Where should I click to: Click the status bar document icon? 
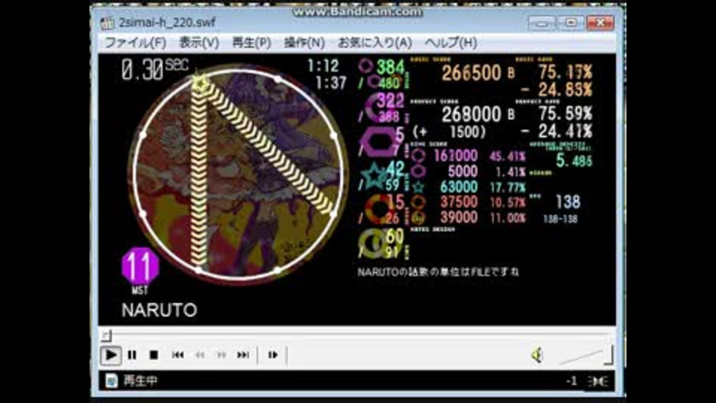pos(111,381)
